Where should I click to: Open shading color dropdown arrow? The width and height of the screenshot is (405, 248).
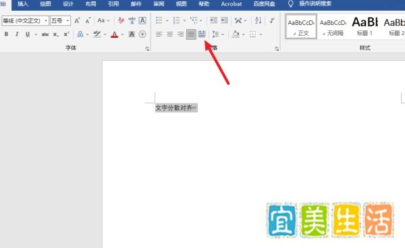(243, 34)
